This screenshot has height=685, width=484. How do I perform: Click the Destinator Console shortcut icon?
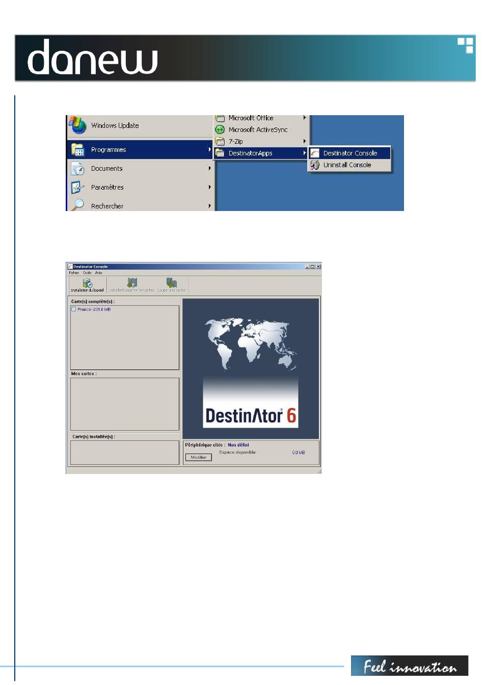point(315,153)
